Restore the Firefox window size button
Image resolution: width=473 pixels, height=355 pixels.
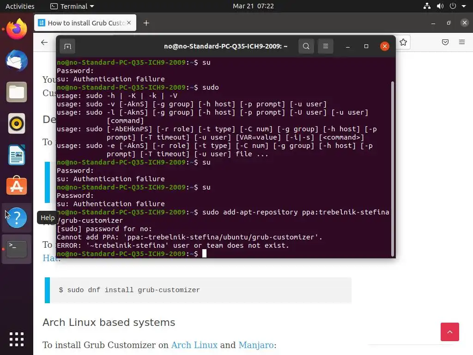(449, 23)
